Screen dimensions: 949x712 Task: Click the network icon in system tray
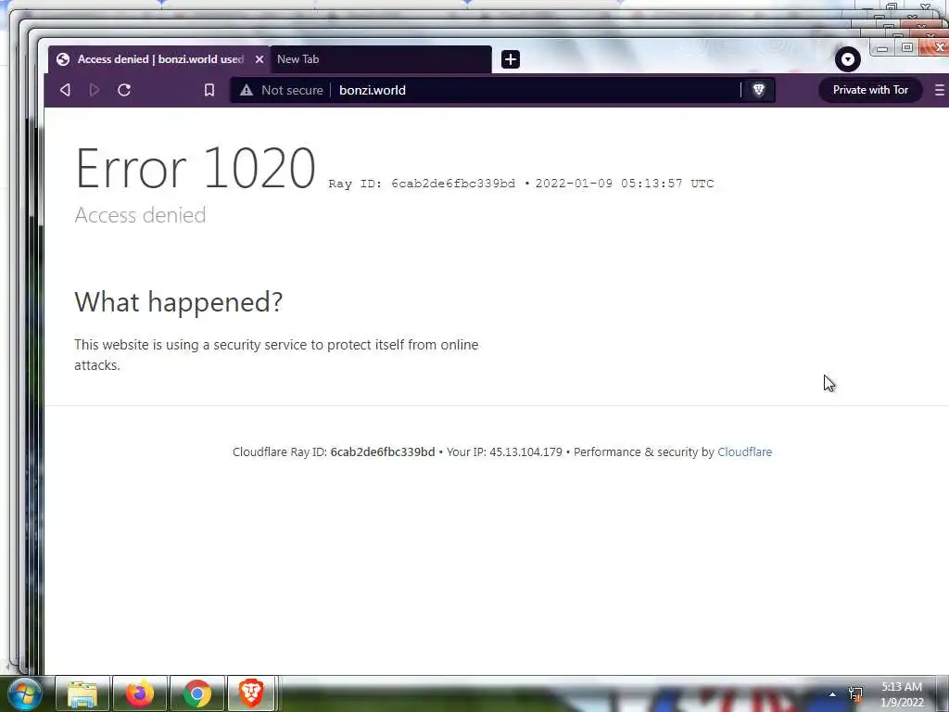point(855,693)
